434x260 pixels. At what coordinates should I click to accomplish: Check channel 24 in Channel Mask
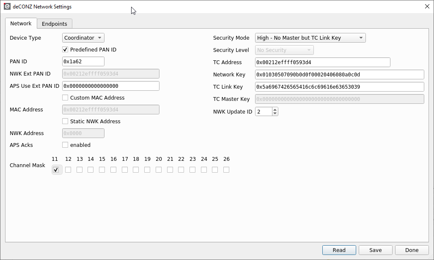(204, 170)
